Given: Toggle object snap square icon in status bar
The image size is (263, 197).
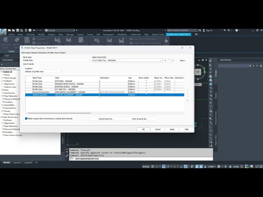Looking at the screenshot, I should click(185, 166).
